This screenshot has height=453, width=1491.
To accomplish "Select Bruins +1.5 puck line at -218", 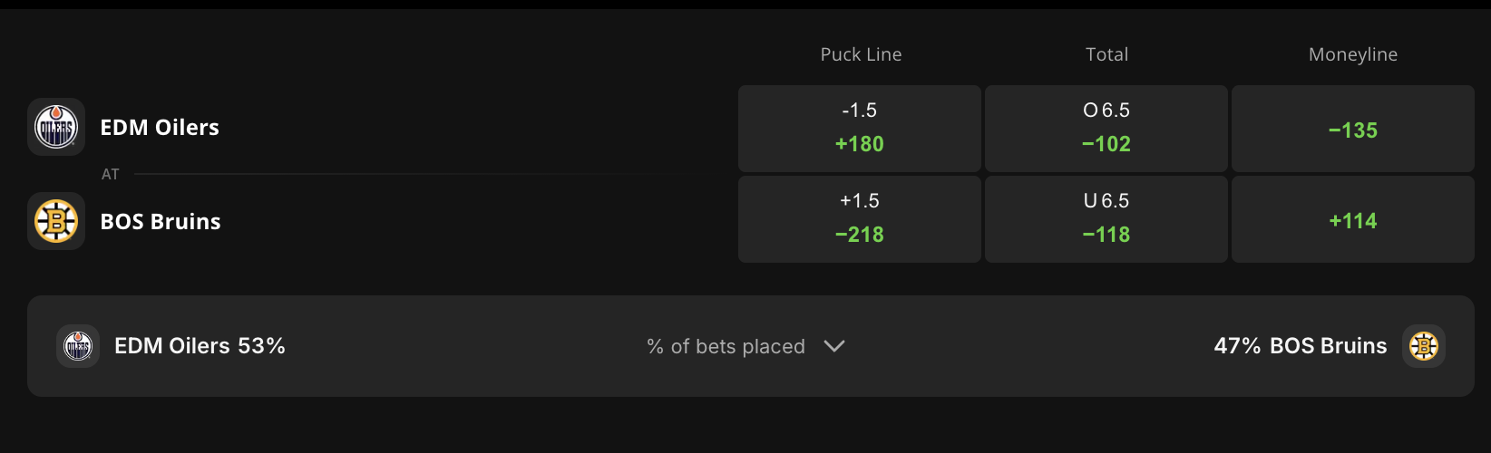I will [859, 219].
